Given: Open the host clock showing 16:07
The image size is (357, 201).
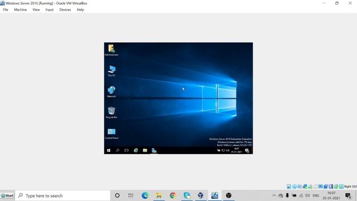Looking at the screenshot, I should pyautogui.click(x=331, y=195).
